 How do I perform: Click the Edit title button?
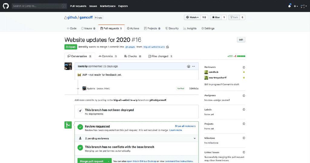[241, 40]
